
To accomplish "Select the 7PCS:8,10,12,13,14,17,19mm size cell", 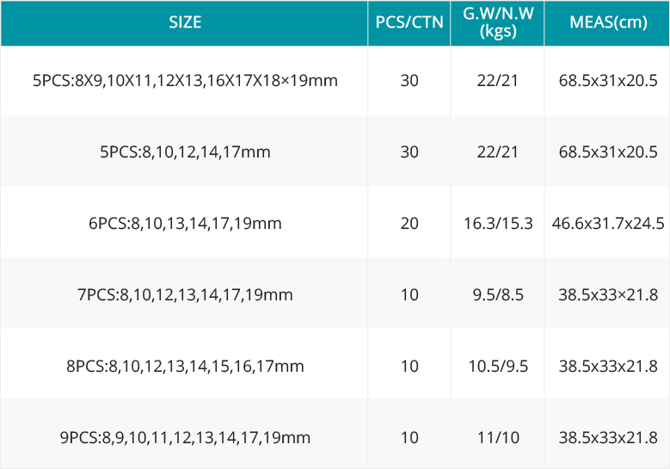I will coord(185,295).
